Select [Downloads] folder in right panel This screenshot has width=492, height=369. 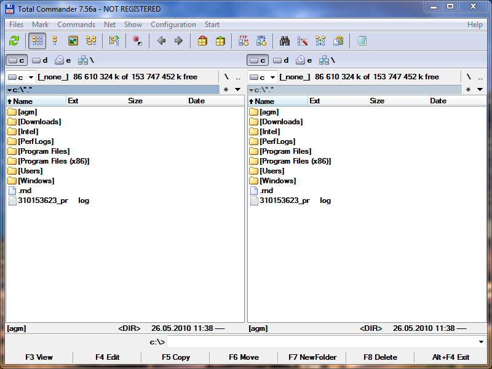click(x=276, y=122)
